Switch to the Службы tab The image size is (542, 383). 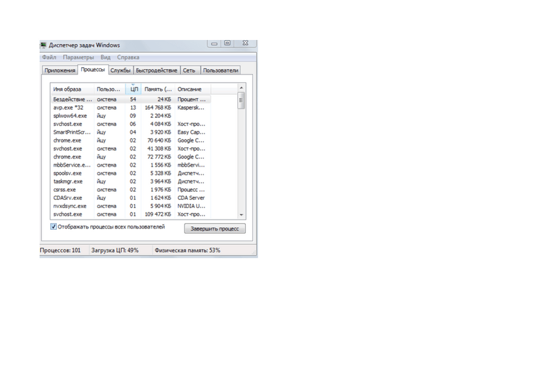pos(120,70)
